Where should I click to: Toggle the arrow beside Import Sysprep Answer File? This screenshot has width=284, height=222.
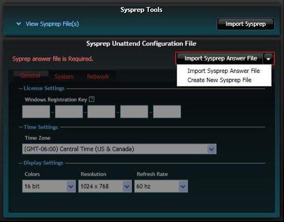tap(268, 59)
